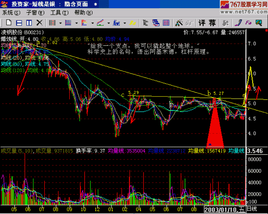Tile windows vertically using toolbar icon

point(29,23)
